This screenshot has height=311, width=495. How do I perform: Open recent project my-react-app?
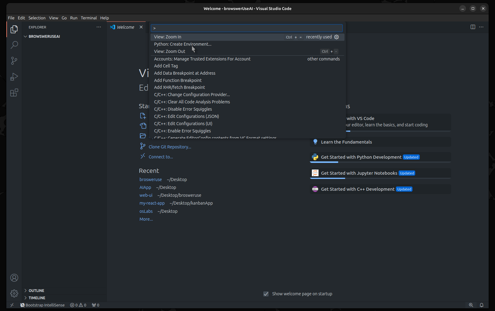click(152, 203)
